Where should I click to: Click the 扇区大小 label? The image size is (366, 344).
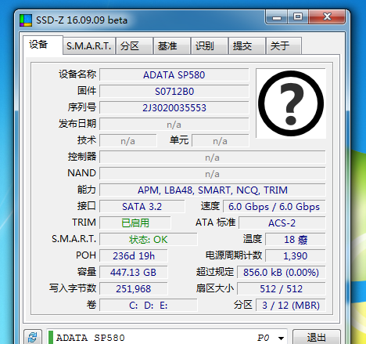215,288
